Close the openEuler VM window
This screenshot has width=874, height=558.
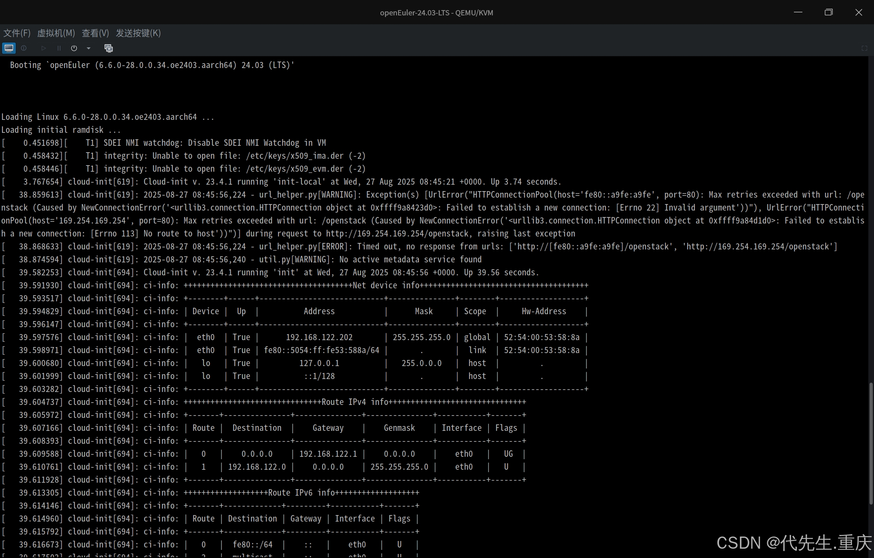click(859, 12)
